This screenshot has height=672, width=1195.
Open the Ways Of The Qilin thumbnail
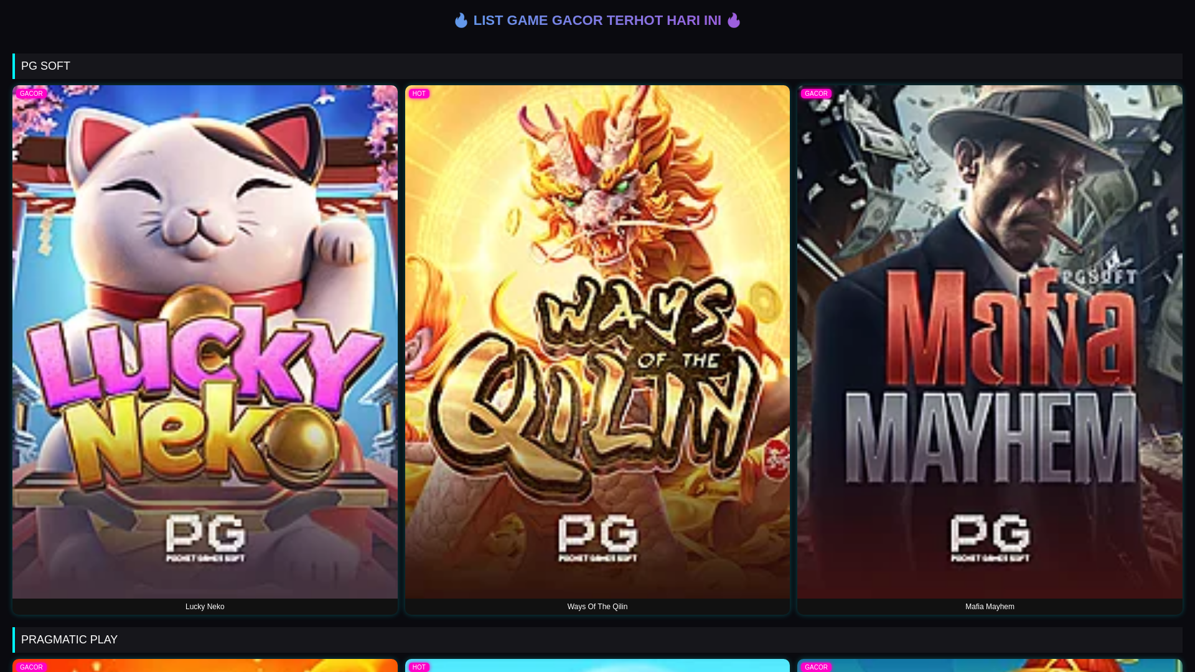click(597, 342)
